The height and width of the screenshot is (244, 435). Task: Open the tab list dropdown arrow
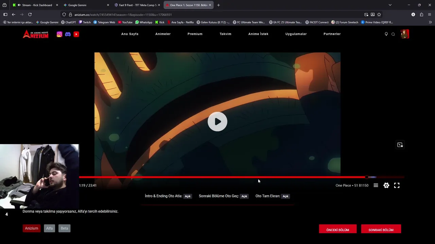tap(390, 5)
